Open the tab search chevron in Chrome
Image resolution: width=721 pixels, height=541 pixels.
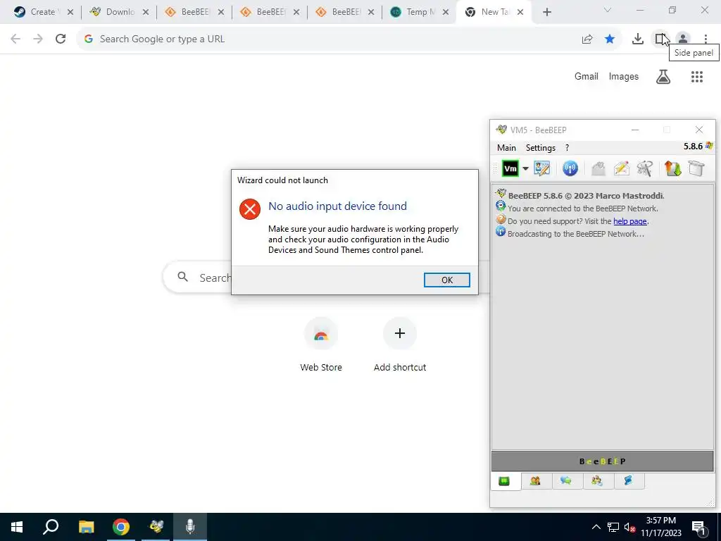pos(608,10)
